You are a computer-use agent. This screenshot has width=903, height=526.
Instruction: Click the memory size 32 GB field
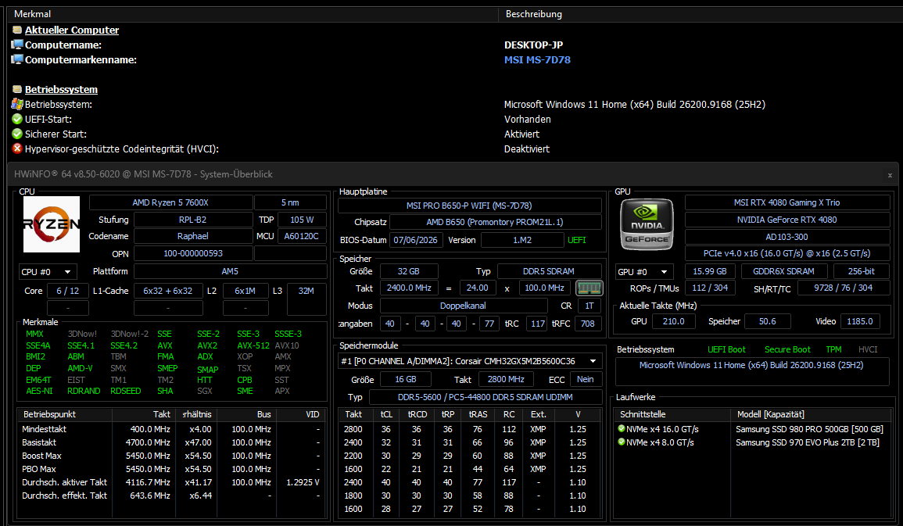click(409, 271)
